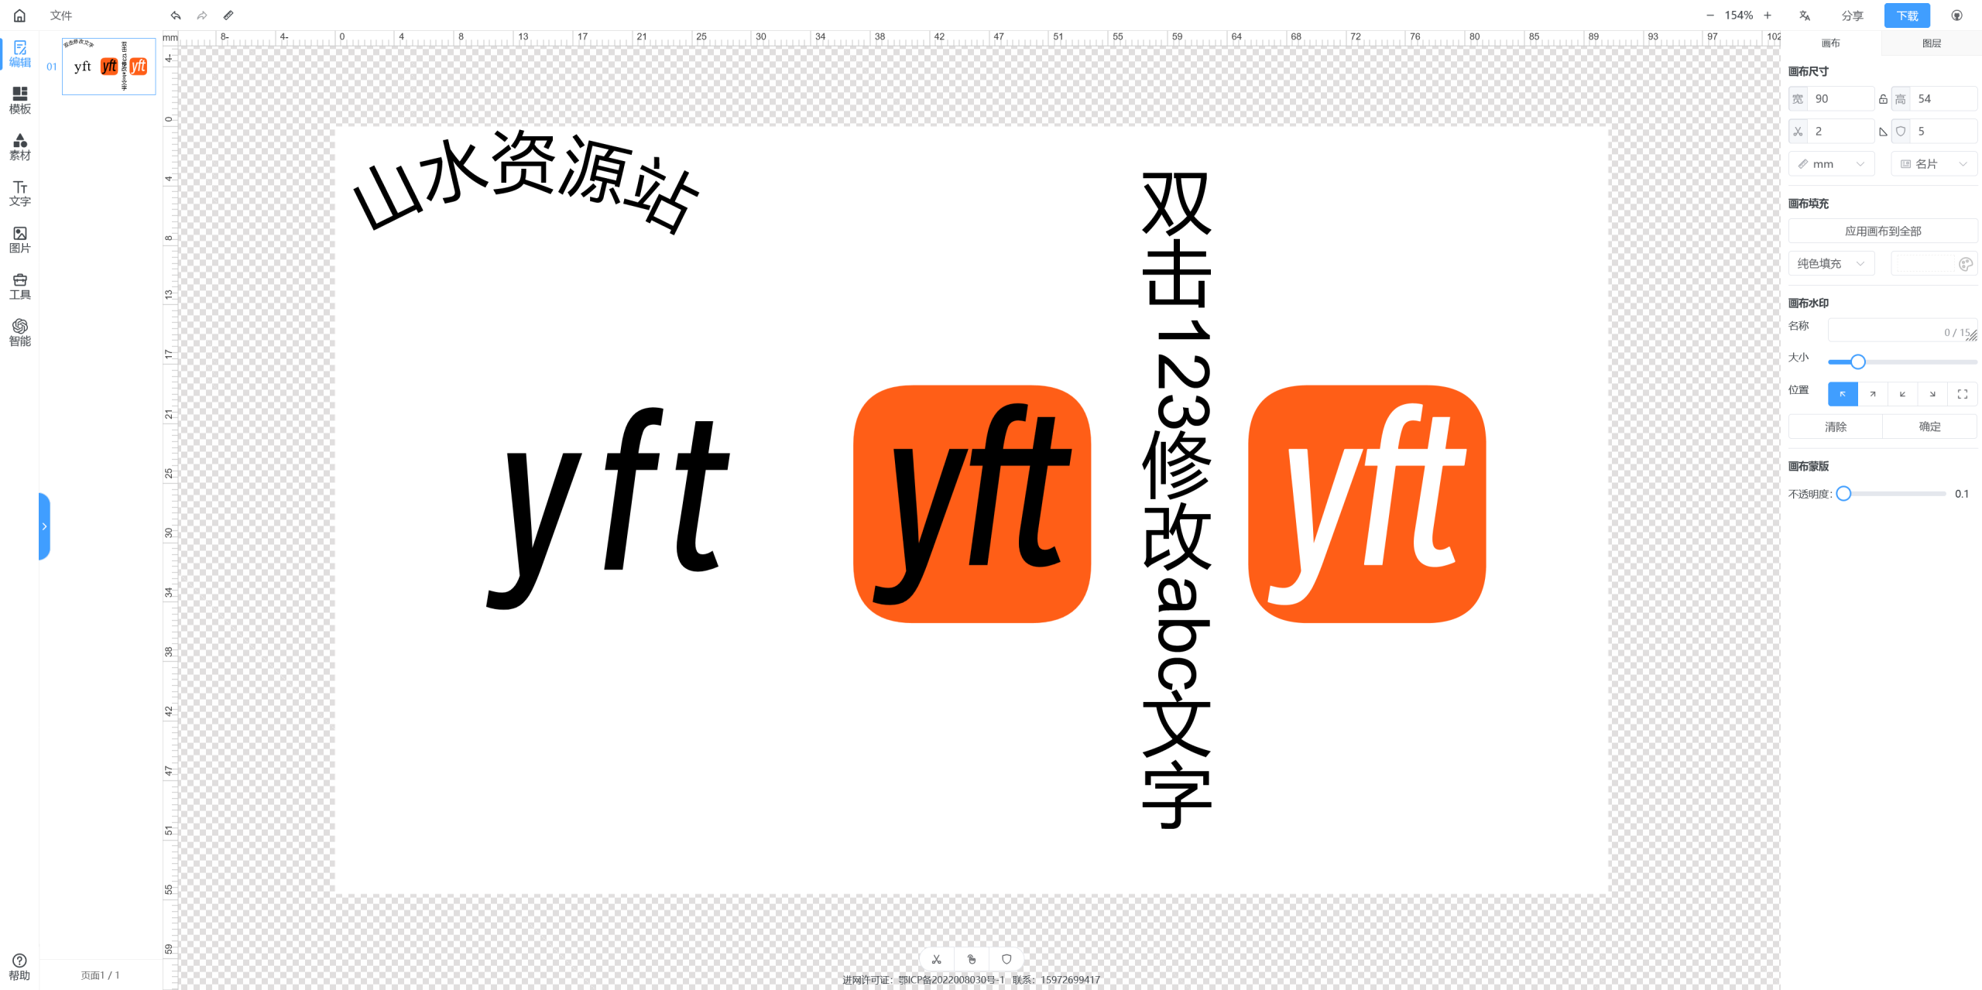Open the 工具 tools sidebar panel
Viewport: 1982px width, 990px height.
point(20,286)
